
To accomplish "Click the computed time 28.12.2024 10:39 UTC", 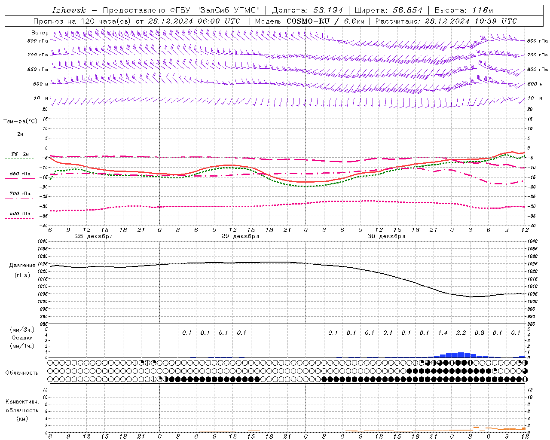I will coord(471,21).
